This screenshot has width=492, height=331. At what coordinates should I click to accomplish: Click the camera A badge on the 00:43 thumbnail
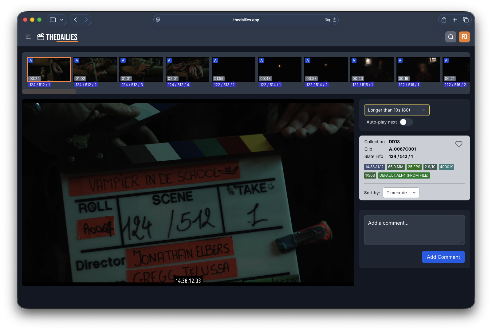[x=262, y=61]
